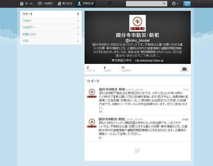Go to Home (ホーム) in top bar

click(x=26, y=3)
